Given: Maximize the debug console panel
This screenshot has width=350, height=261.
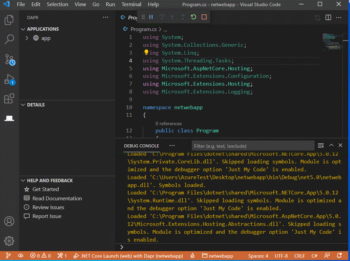Looking at the screenshot, I should (x=332, y=145).
